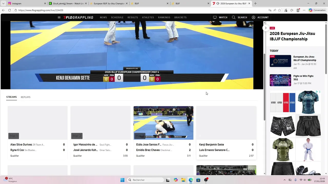Open the SCHEDULE menu item

pos(117,17)
